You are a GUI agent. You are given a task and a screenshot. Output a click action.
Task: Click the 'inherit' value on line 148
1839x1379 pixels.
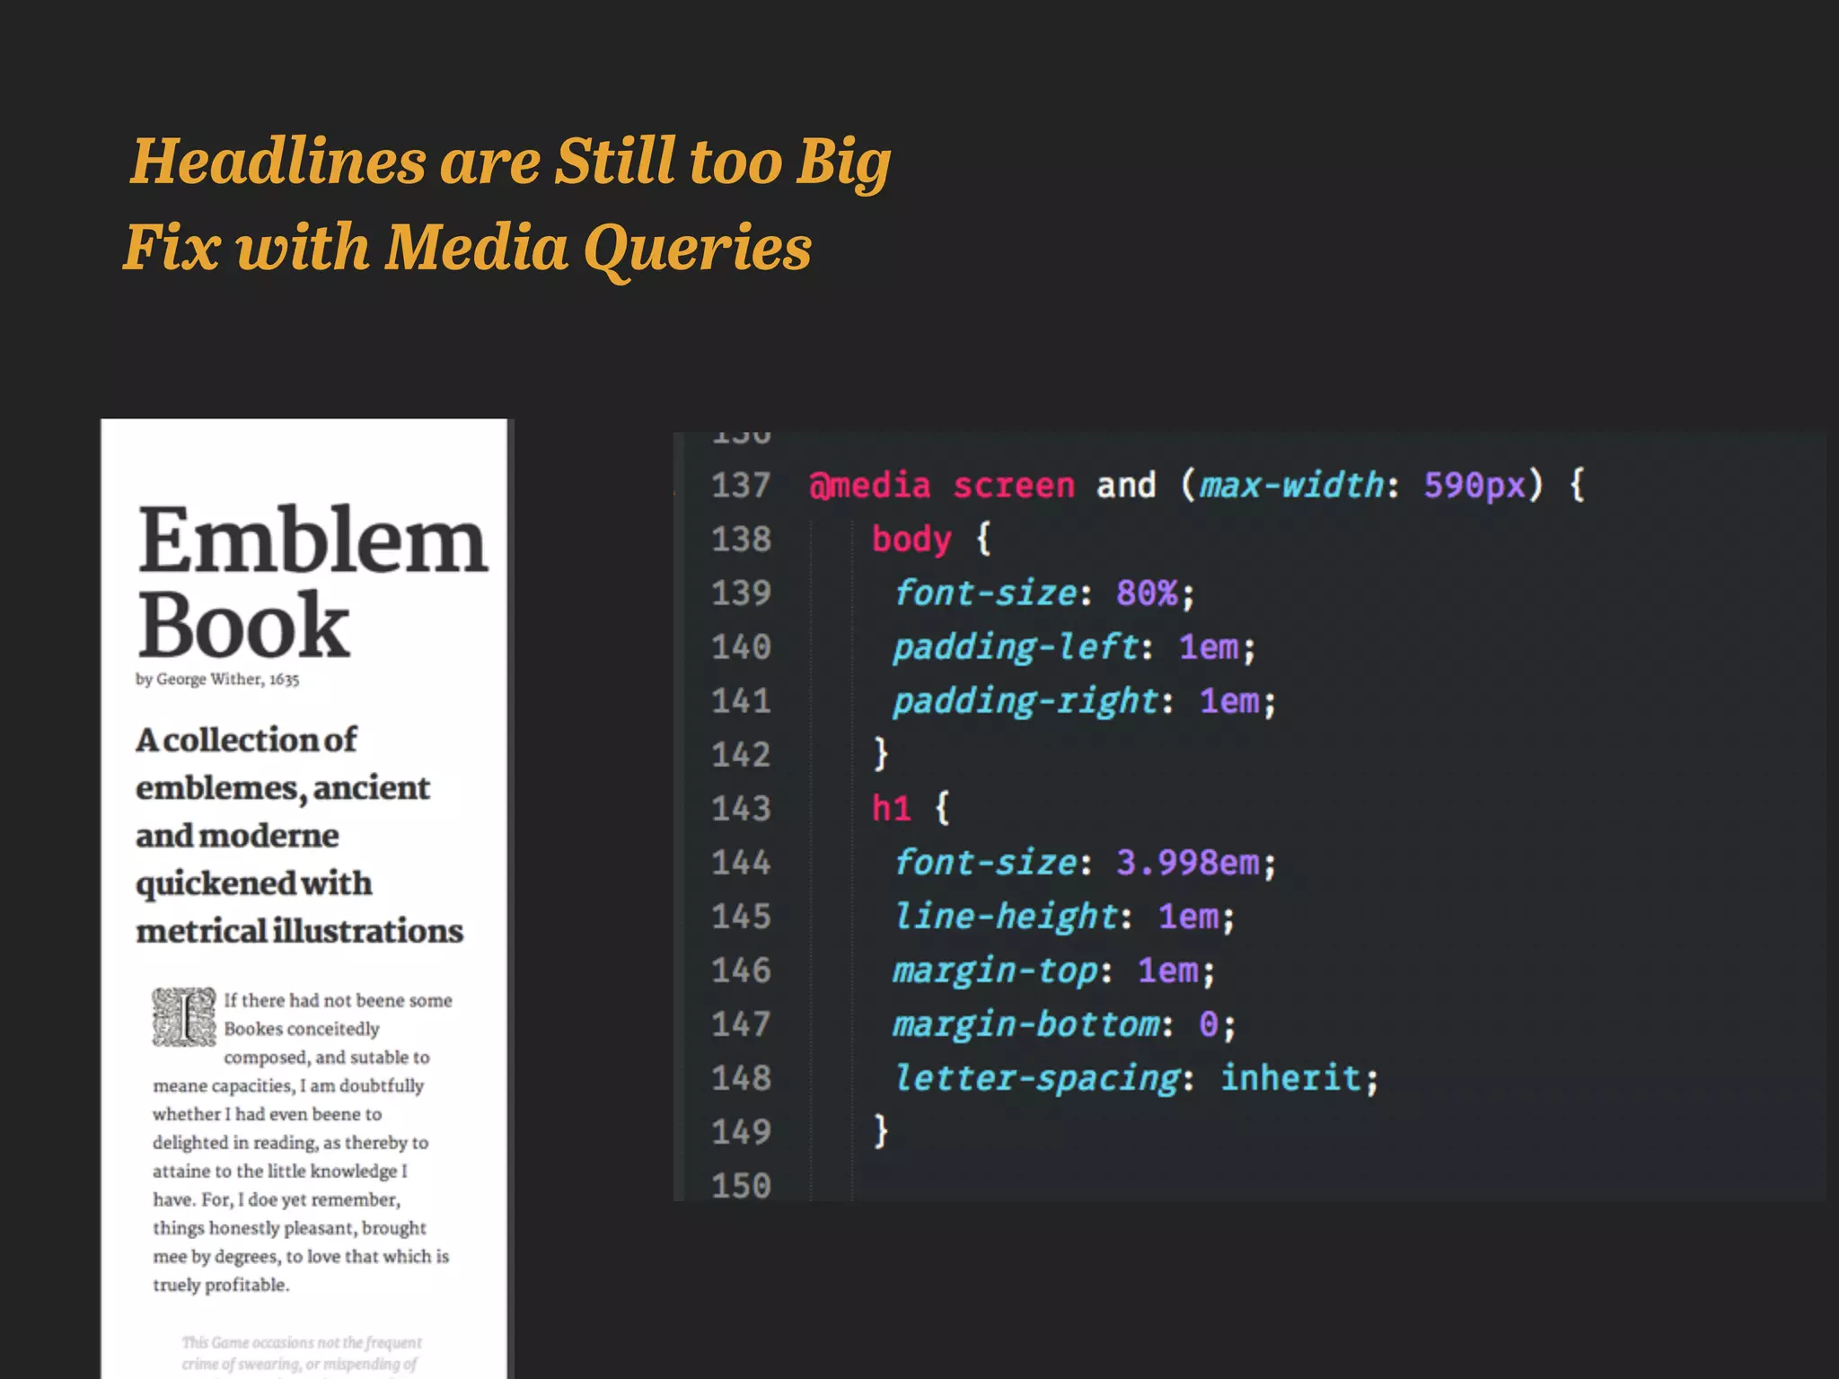point(1290,1078)
